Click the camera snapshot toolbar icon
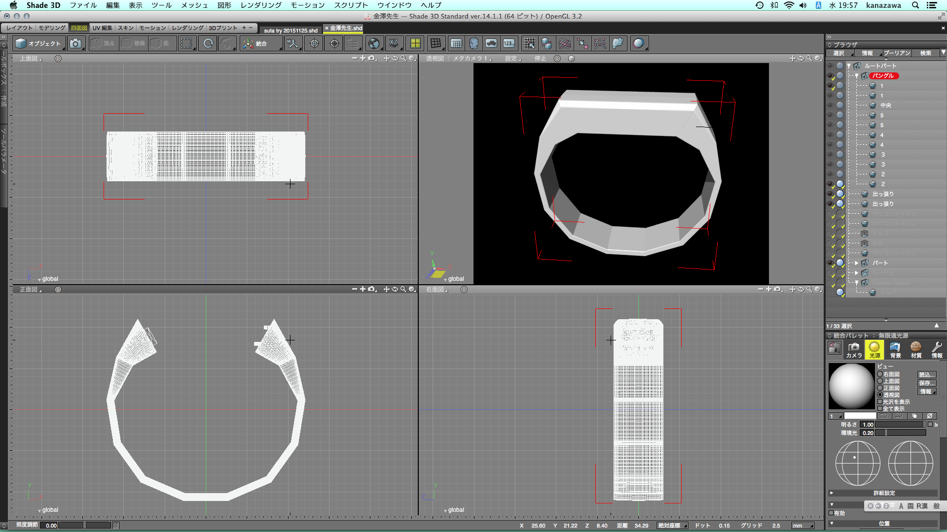Viewport: 947px width, 532px height. point(75,44)
